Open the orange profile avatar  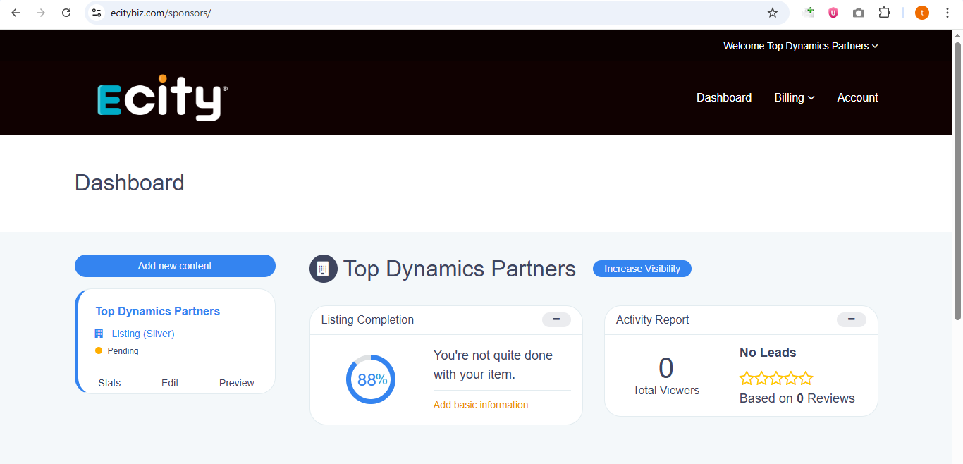[x=922, y=13]
